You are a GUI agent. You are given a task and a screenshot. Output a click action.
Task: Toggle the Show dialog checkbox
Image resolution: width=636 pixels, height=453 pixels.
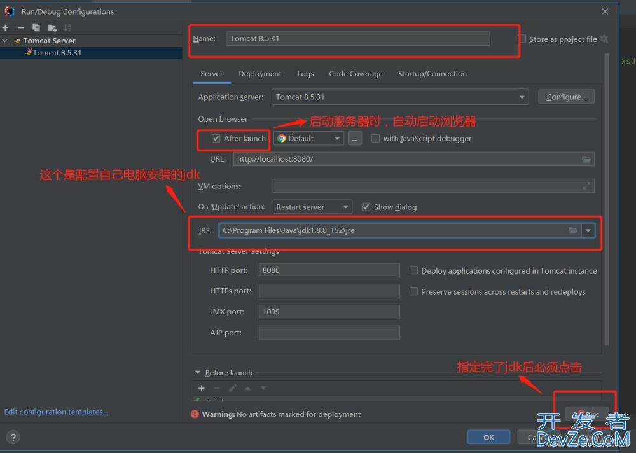coord(366,207)
